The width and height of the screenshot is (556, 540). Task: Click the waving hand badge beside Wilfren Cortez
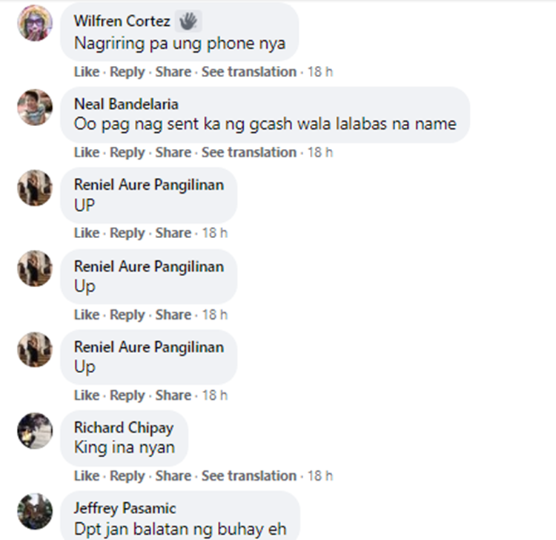coord(188,22)
